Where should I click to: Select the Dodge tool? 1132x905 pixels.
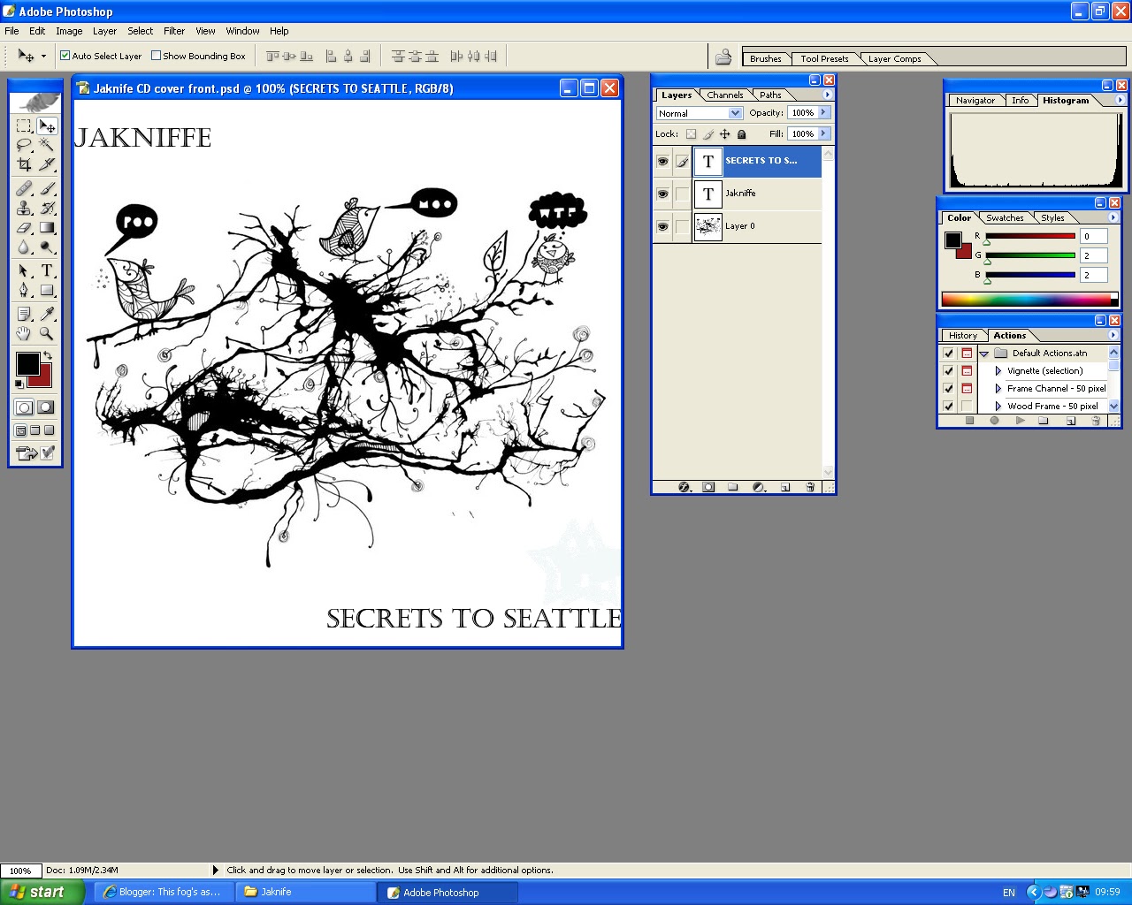[47, 247]
